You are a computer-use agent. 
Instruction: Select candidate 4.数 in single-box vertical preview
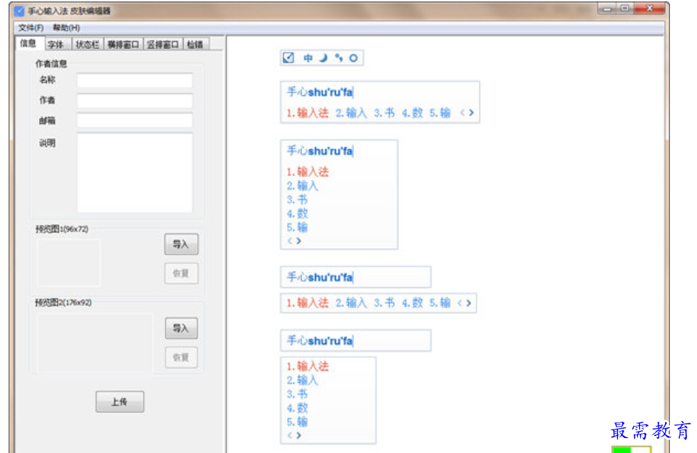coord(297,213)
